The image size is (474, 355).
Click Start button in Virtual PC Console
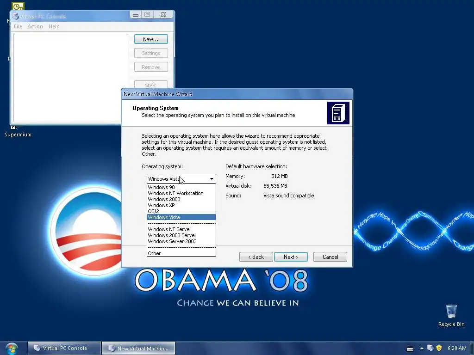click(151, 85)
